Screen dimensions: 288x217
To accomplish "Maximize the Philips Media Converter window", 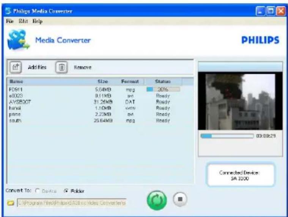I will click(271, 11).
